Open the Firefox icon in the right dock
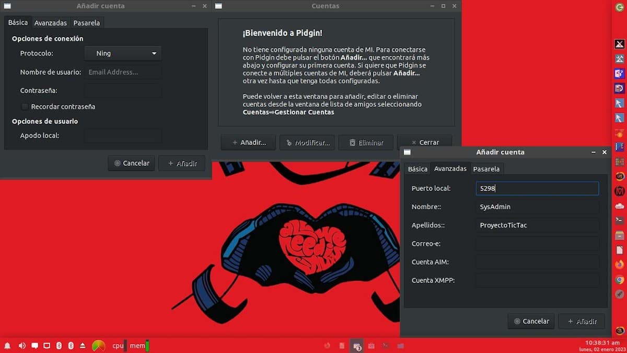Image resolution: width=627 pixels, height=353 pixels. tap(620, 265)
